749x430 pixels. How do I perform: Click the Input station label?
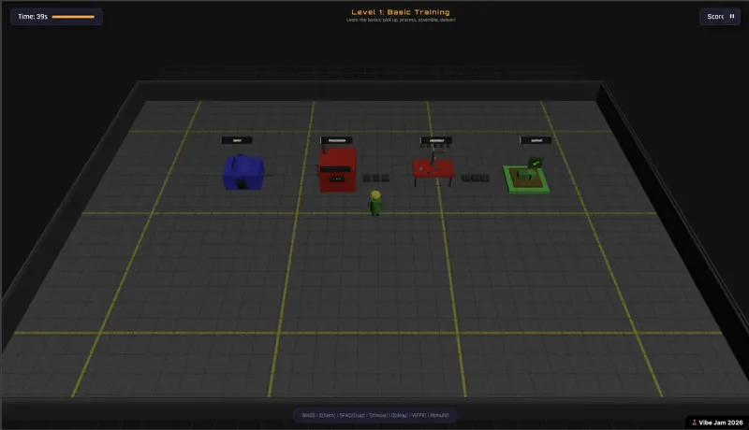(x=237, y=140)
